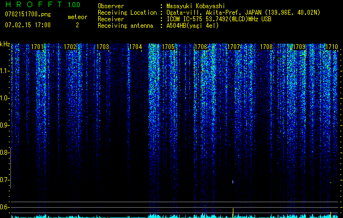The width and height of the screenshot is (343, 218).
Task: Click the red meteor echo spot near 1707
Action: pyautogui.click(x=233, y=181)
